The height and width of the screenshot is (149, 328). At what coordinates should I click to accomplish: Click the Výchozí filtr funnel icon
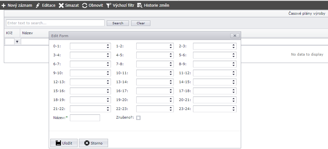109,5
